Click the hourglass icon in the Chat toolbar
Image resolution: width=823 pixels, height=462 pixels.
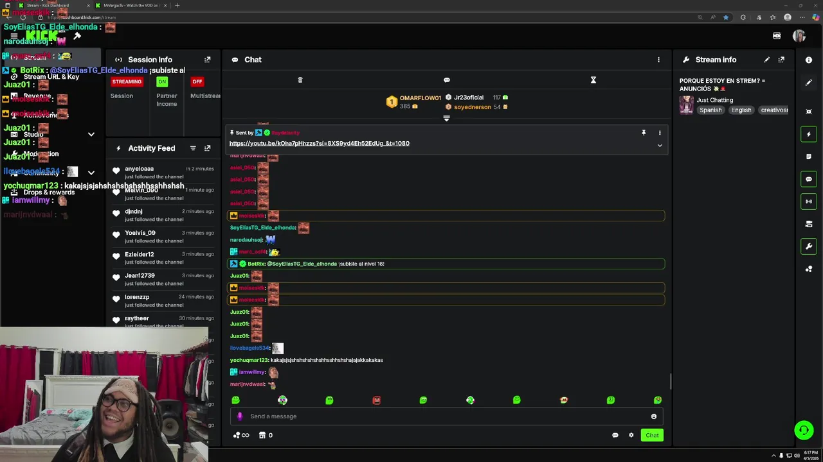[x=593, y=80]
